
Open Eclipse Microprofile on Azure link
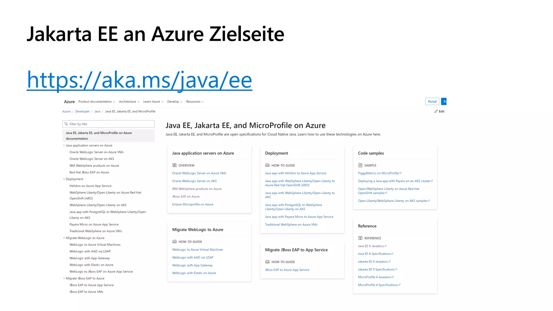[x=193, y=205]
